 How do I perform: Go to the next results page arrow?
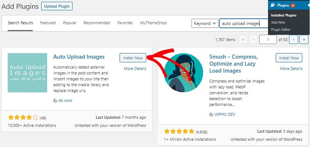point(294,39)
